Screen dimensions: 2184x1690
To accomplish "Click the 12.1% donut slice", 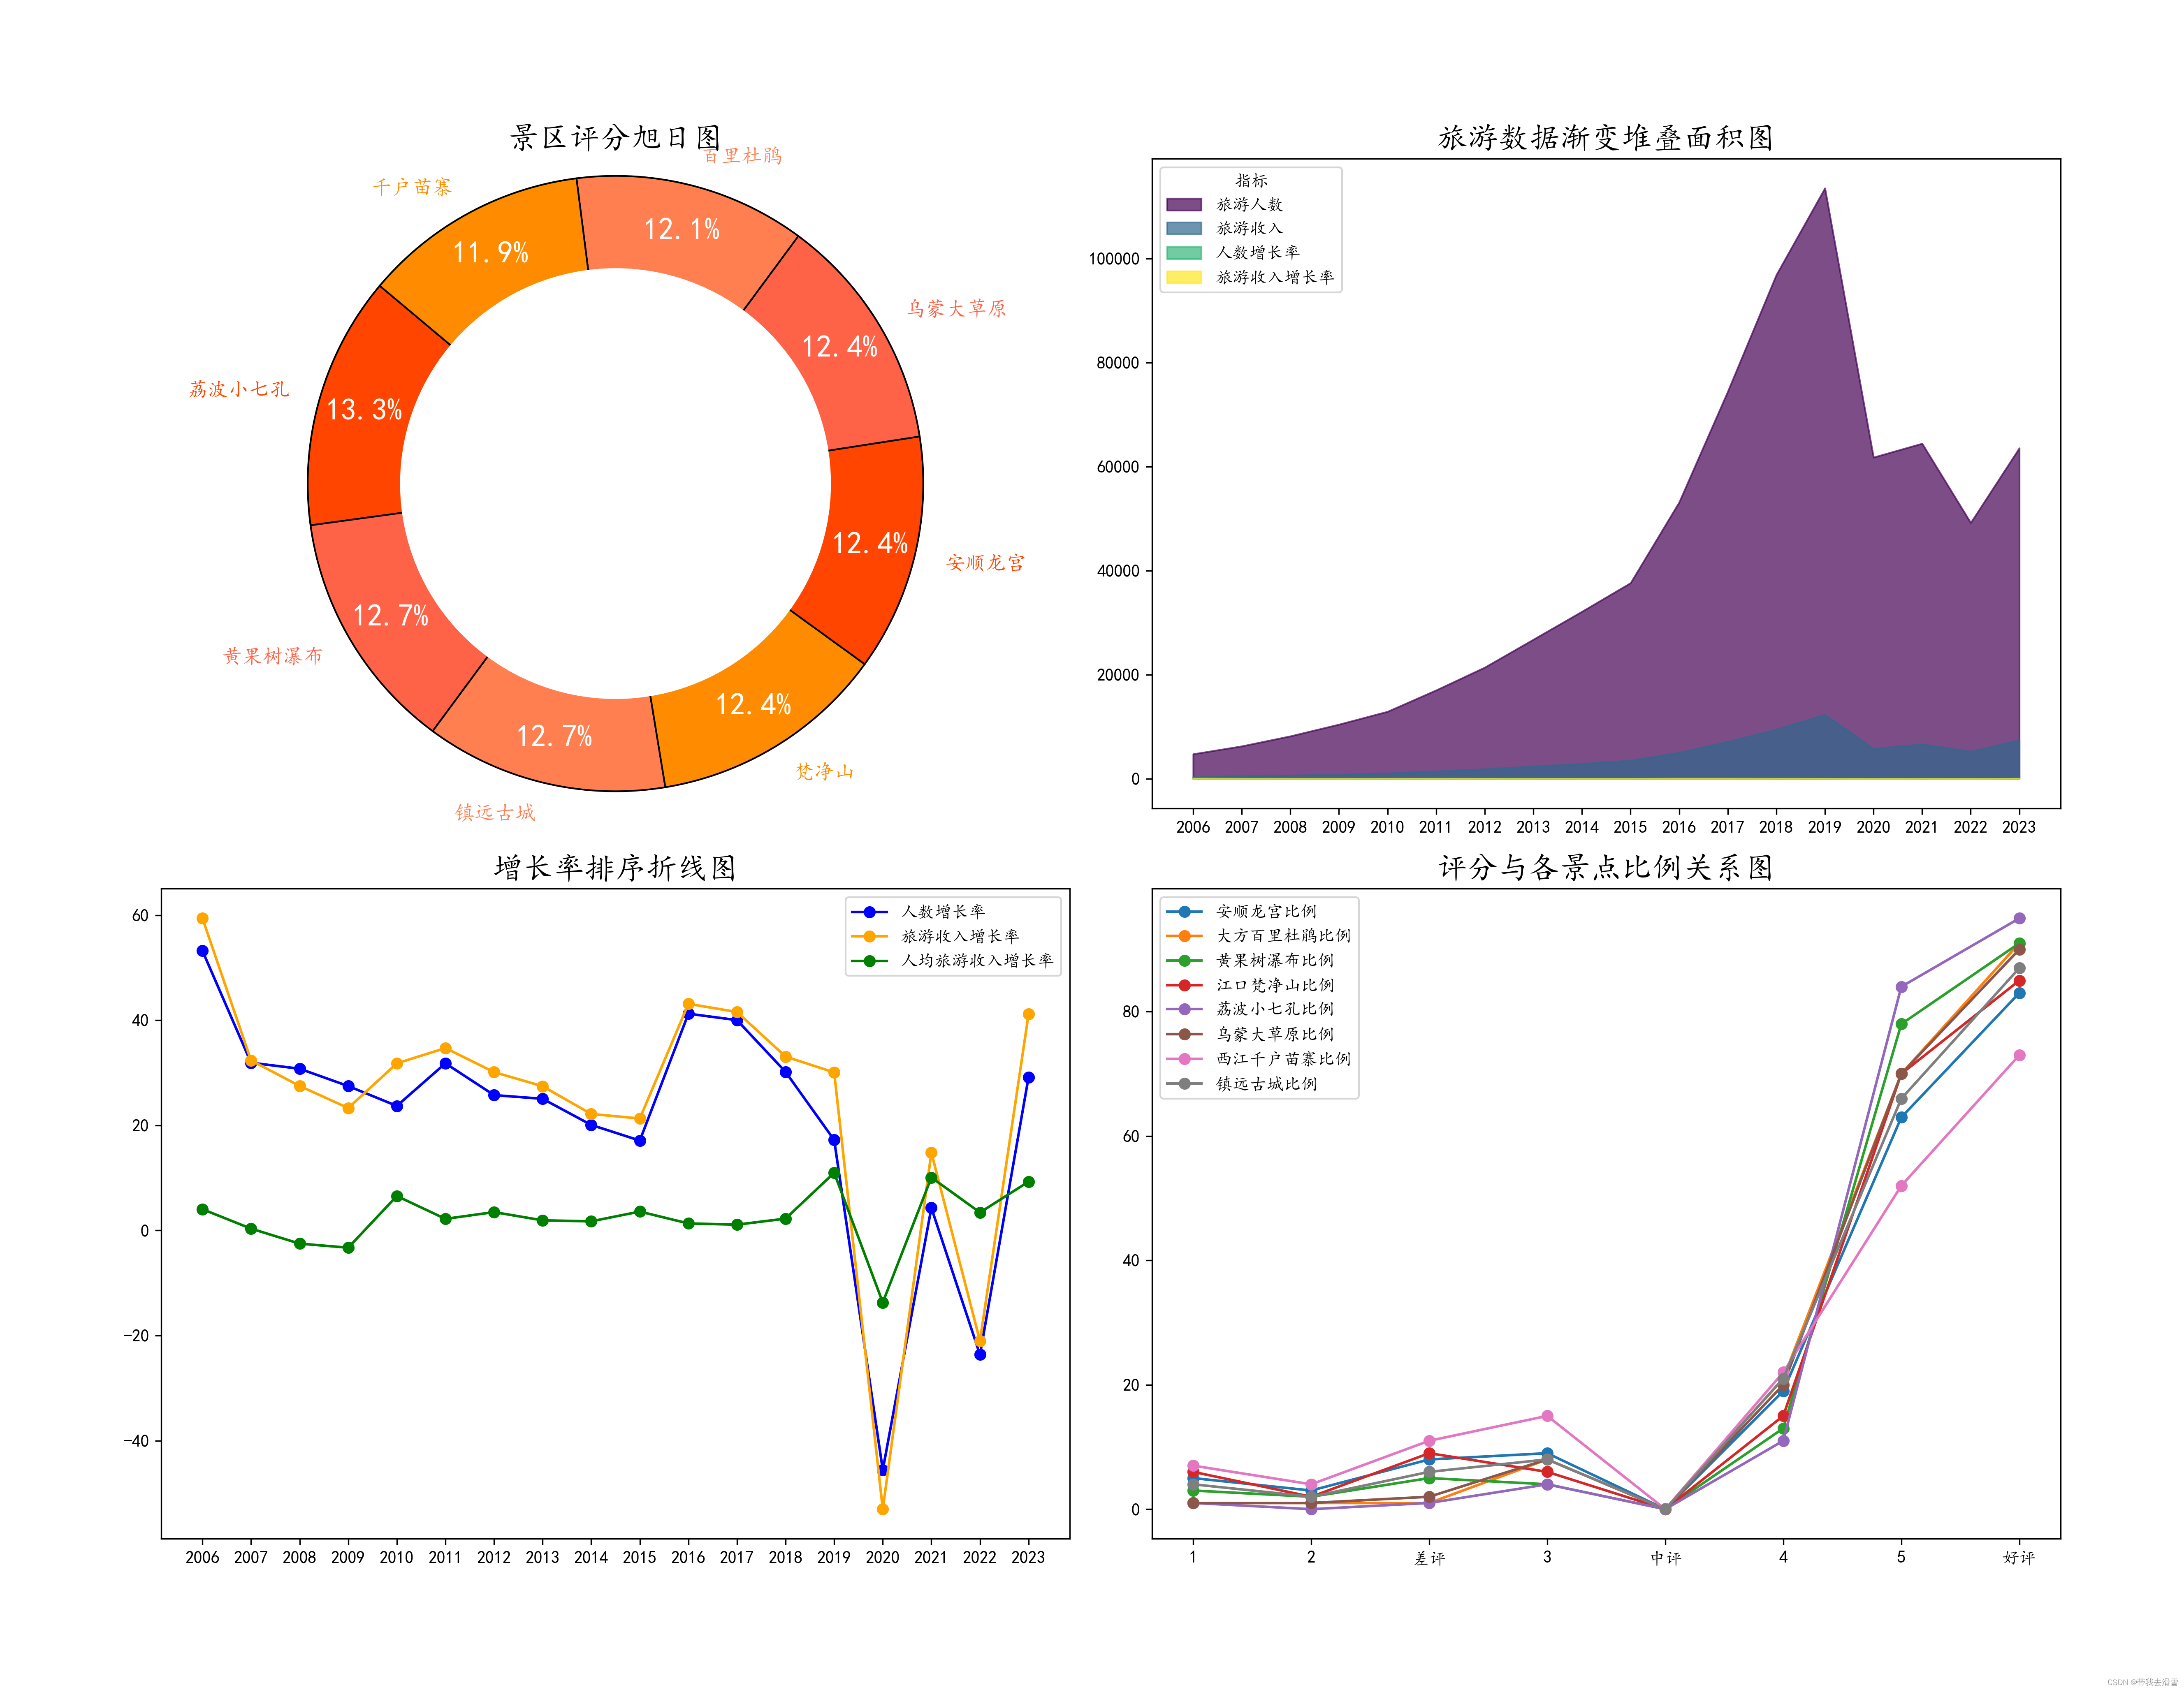I will point(681,229).
